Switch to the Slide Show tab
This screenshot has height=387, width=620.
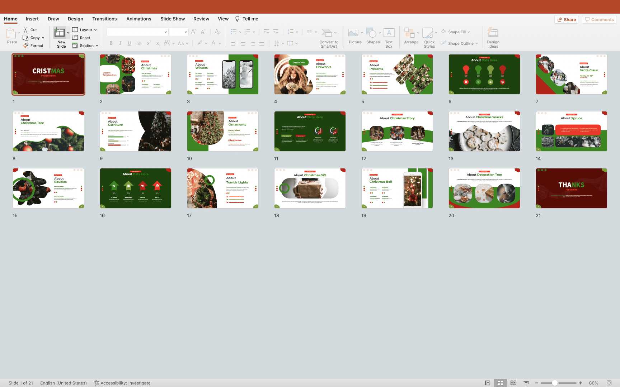[x=173, y=19]
